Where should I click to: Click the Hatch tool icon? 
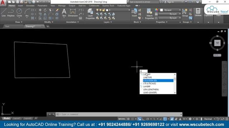(33, 18)
